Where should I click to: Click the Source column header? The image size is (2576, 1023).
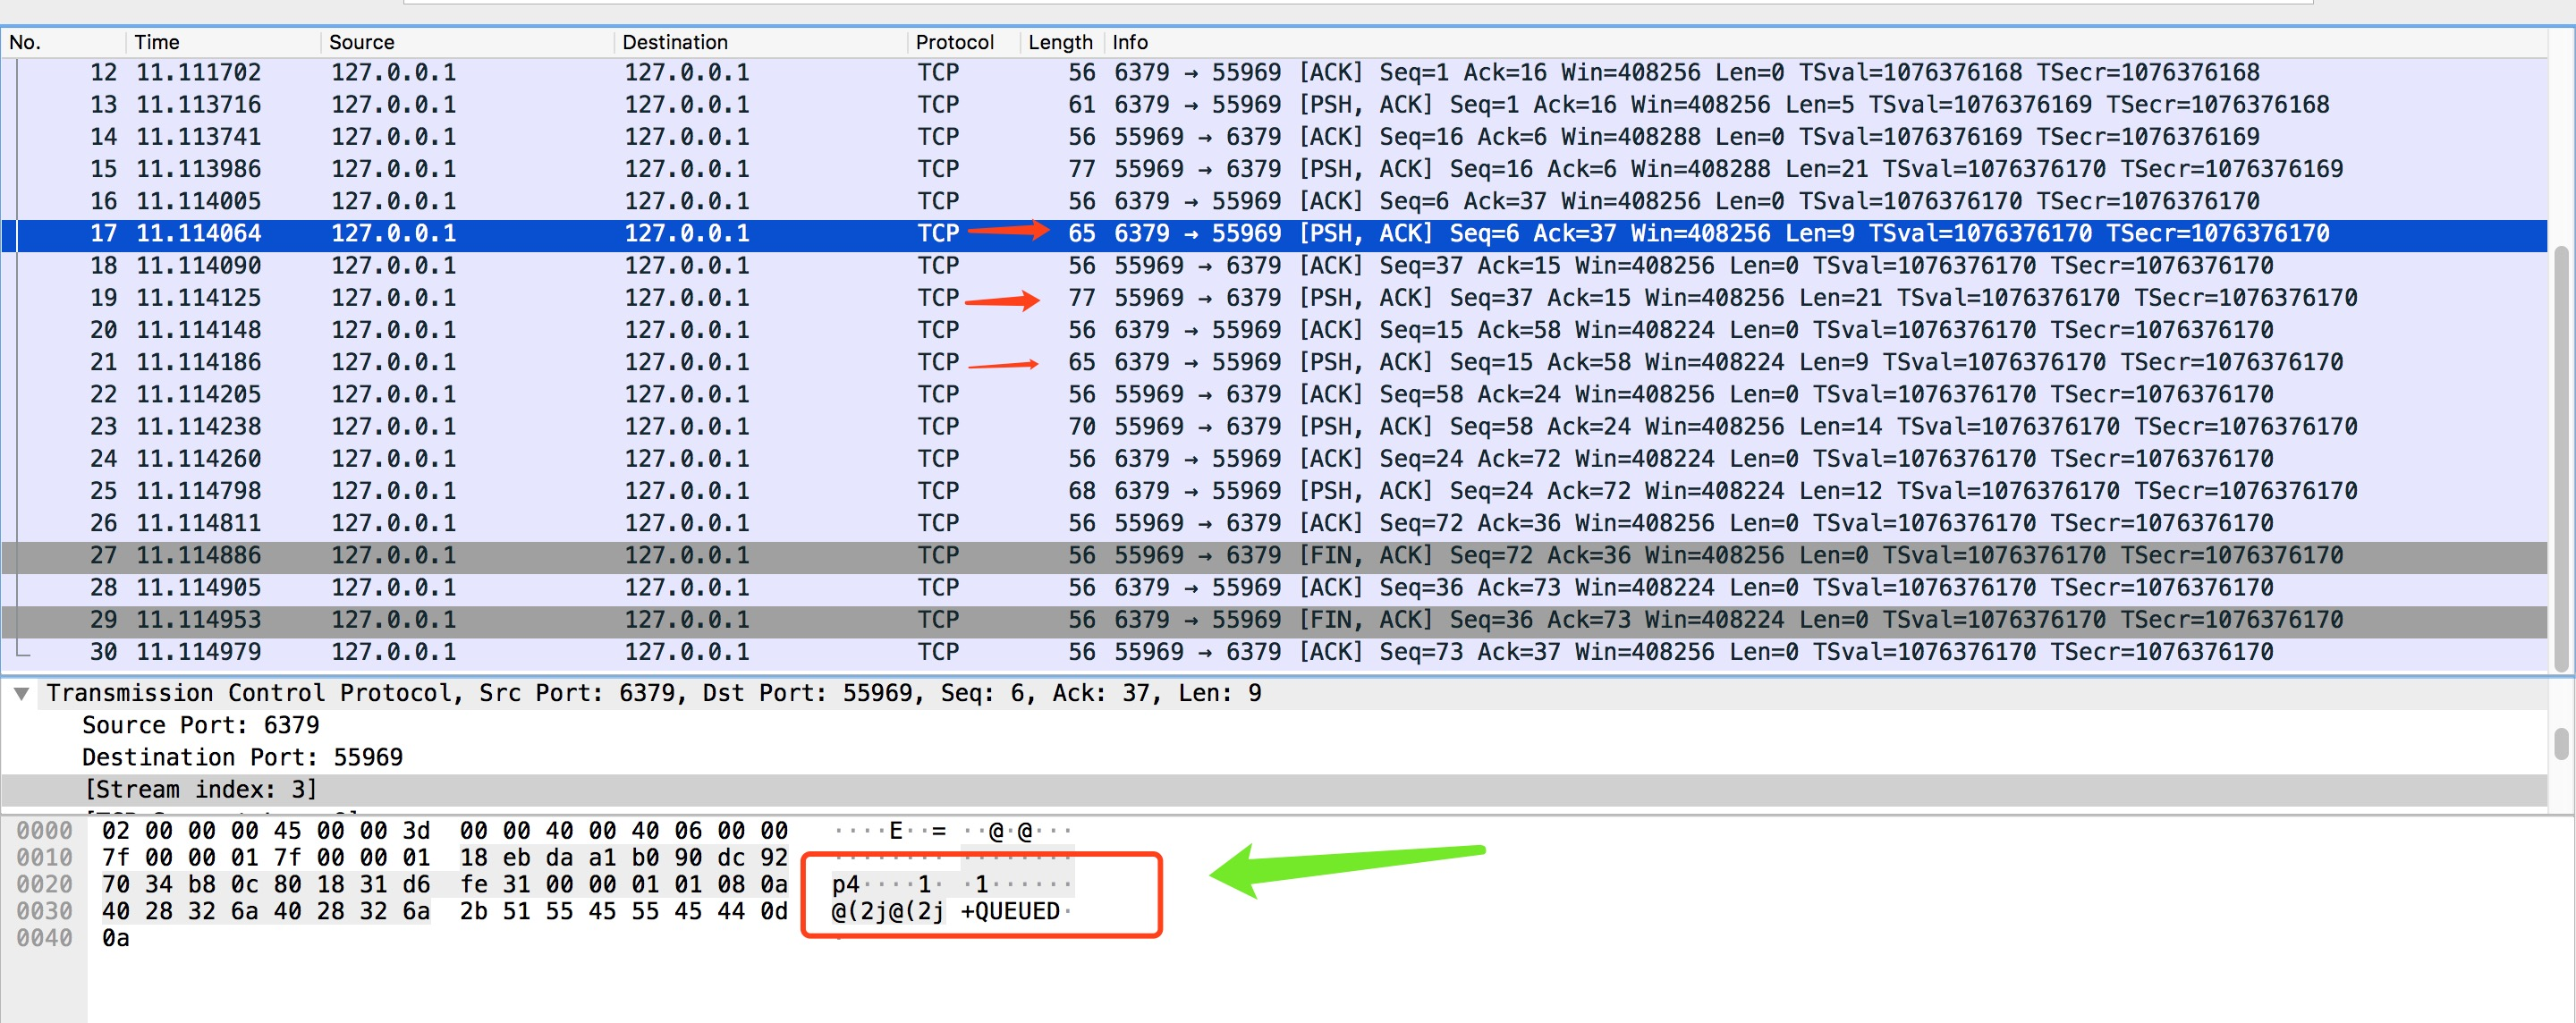[x=361, y=42]
